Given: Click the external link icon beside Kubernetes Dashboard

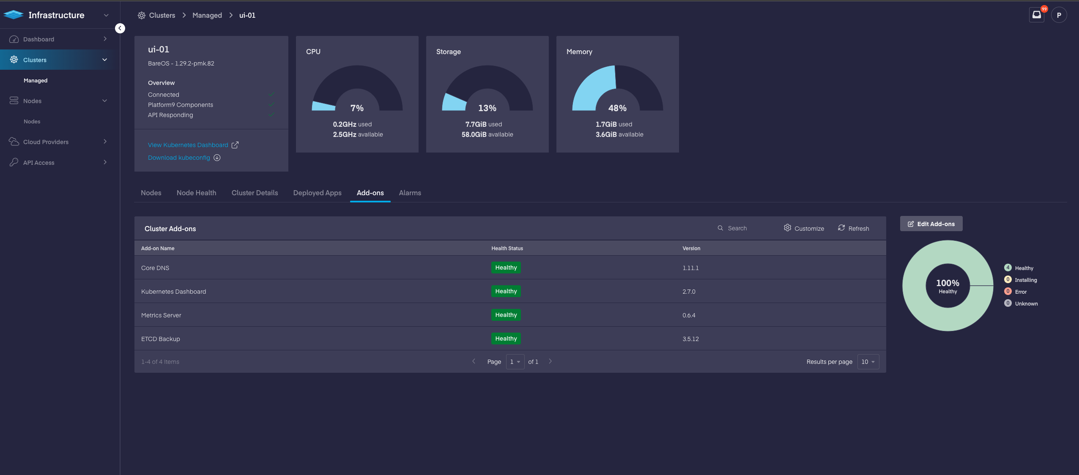Looking at the screenshot, I should coord(235,145).
